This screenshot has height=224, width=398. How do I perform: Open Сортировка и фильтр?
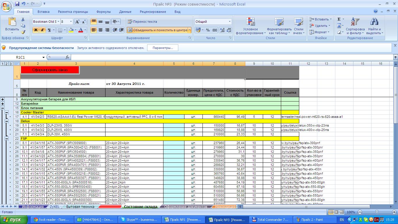tap(355, 26)
